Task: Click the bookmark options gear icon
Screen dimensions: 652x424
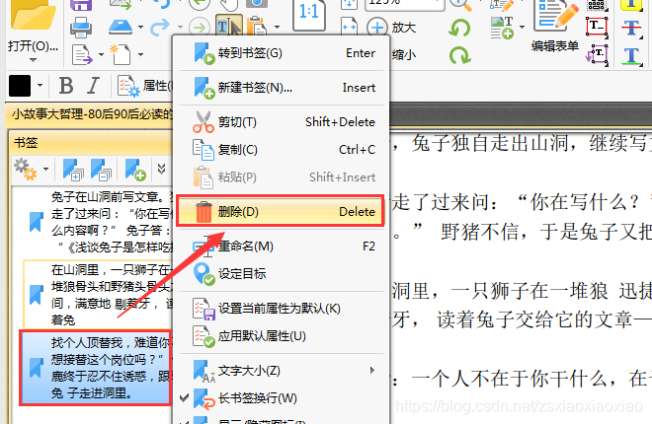Action: pyautogui.click(x=26, y=169)
